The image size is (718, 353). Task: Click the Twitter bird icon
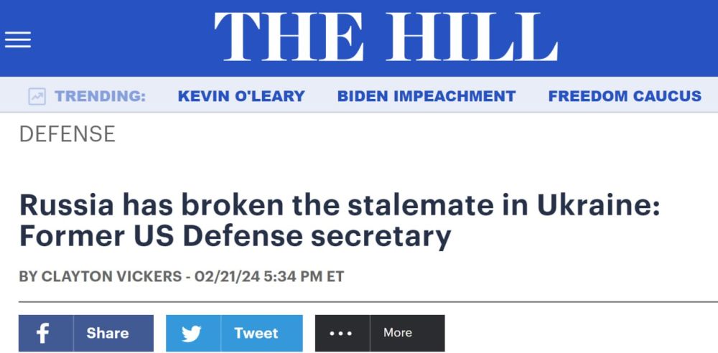tap(192, 333)
